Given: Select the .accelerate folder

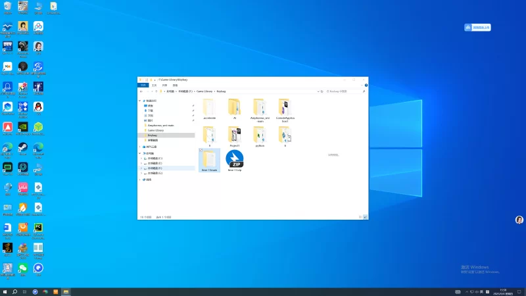Looking at the screenshot, I should 210,108.
